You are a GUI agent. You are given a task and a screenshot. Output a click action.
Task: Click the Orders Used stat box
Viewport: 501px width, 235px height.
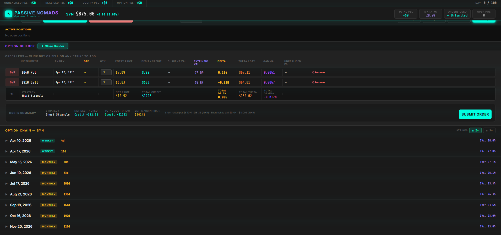coord(457,14)
